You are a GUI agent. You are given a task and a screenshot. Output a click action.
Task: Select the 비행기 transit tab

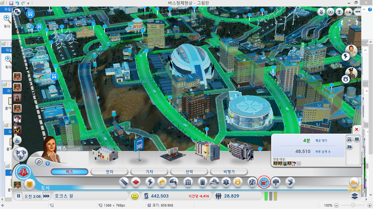coord(229,171)
